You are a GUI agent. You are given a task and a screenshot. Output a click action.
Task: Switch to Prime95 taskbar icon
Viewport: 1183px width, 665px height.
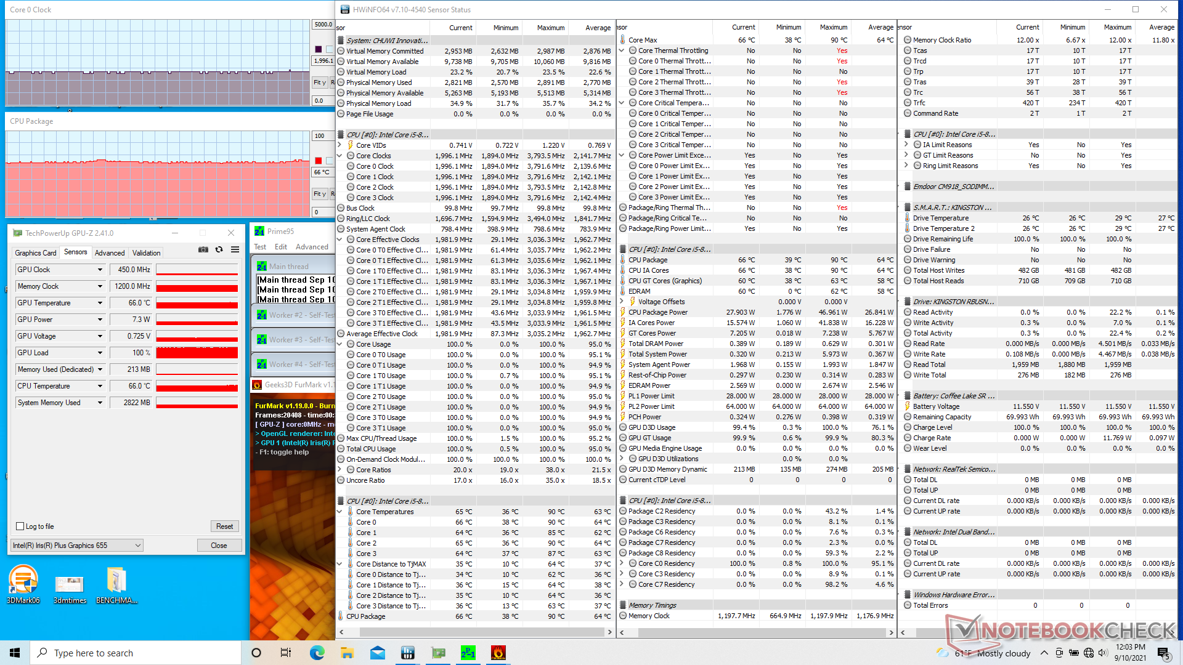(468, 653)
